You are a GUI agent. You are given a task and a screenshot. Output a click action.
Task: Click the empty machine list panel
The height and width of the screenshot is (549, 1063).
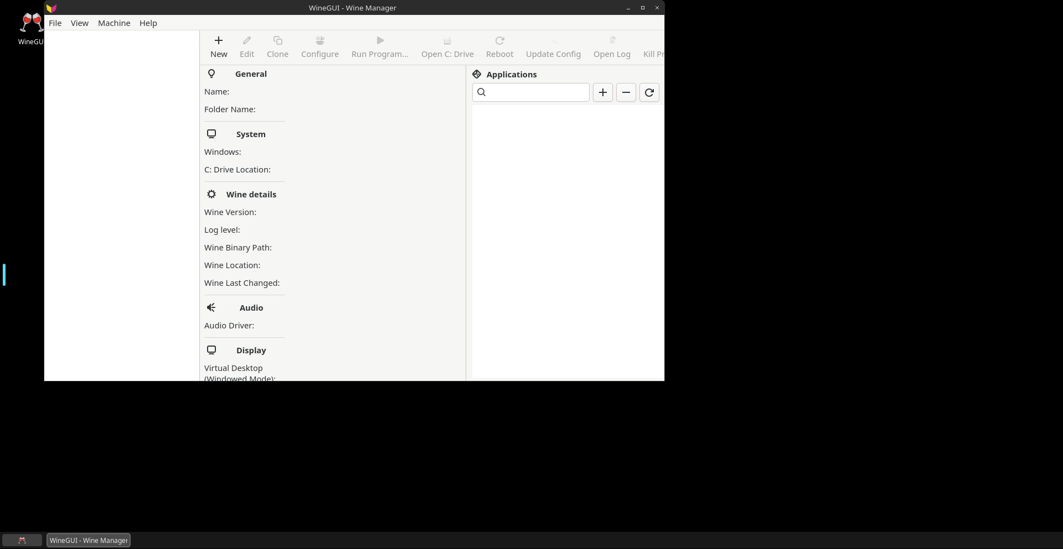point(122,205)
